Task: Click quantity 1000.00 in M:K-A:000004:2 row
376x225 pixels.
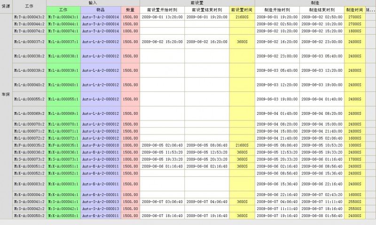Action: (130, 195)
